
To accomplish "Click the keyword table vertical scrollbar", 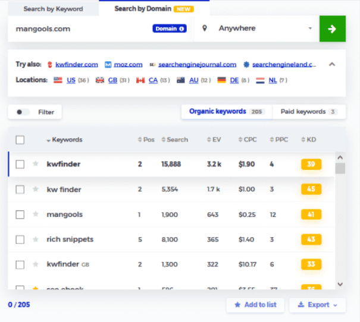I will pos(340,220).
